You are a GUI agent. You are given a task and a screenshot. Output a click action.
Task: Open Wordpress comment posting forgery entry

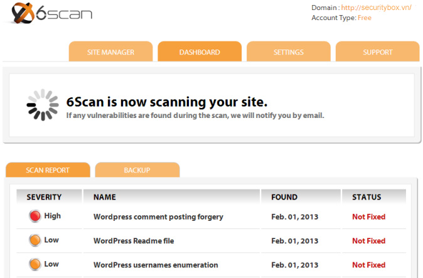pos(158,217)
